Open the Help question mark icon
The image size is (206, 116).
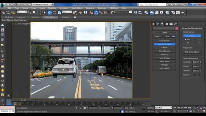pos(184,5)
